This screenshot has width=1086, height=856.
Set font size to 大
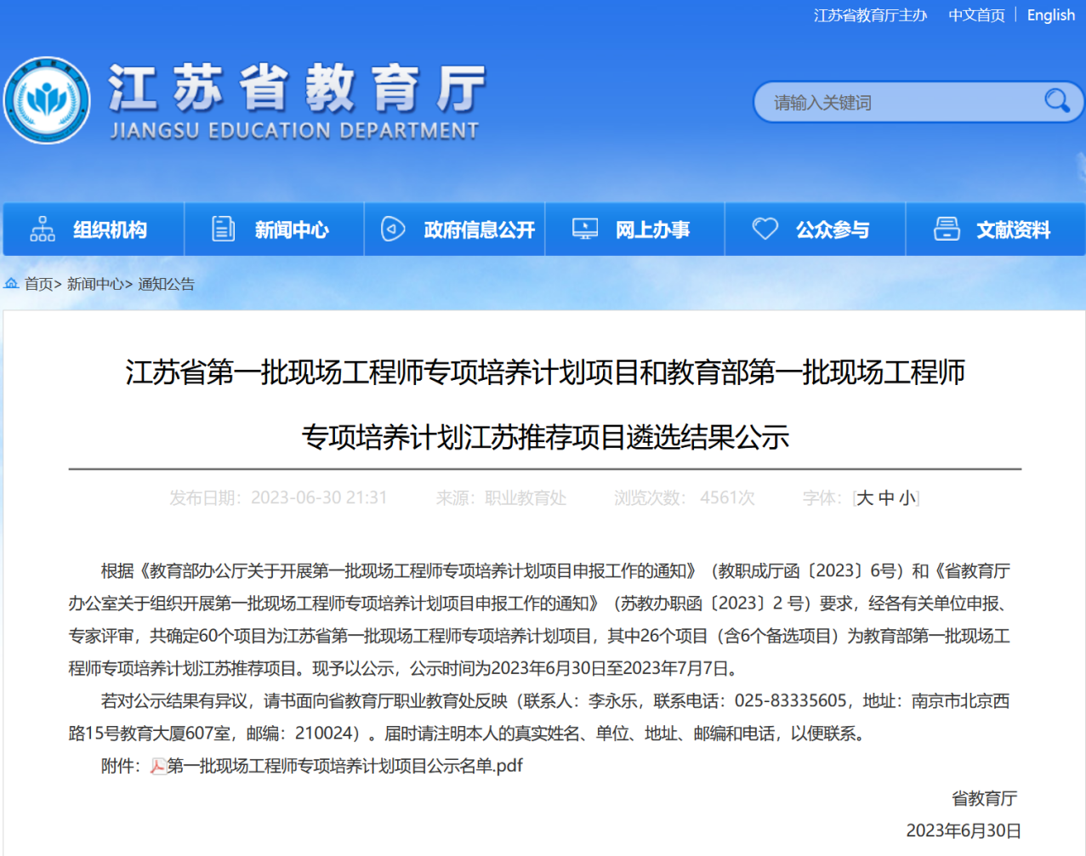click(865, 498)
